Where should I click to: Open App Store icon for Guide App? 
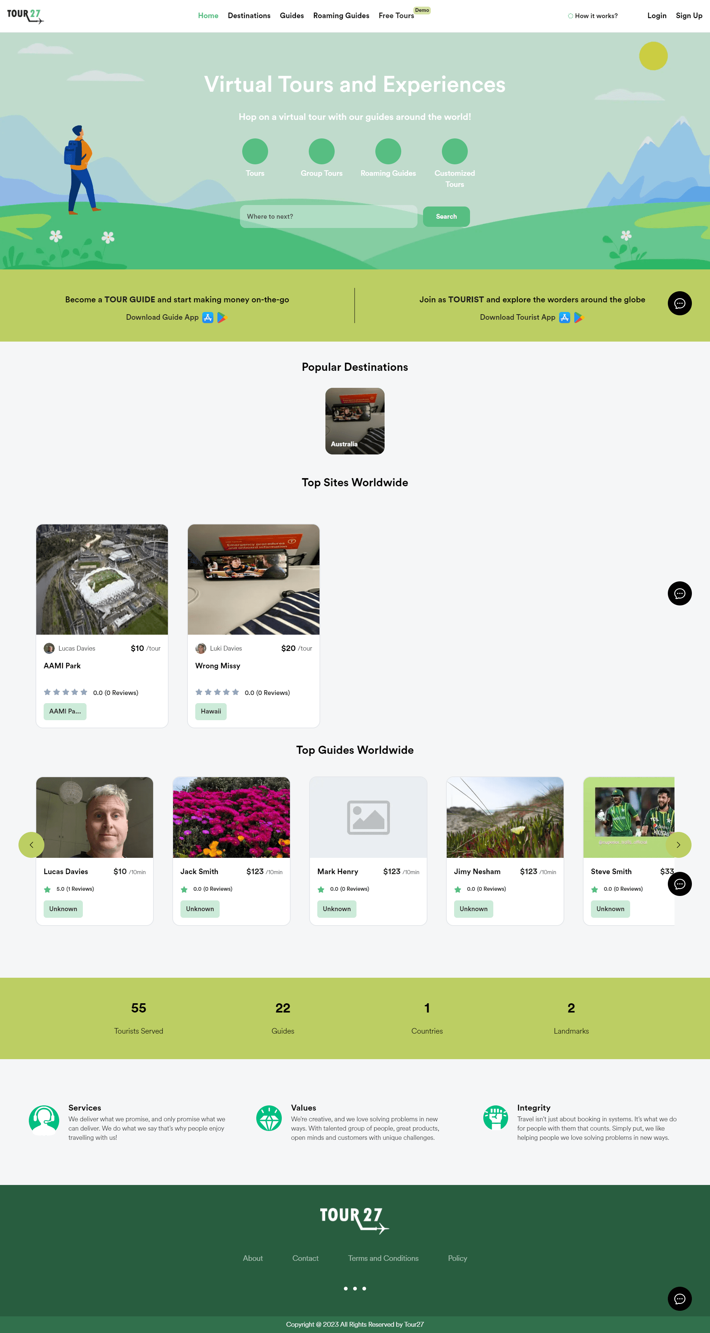point(208,317)
